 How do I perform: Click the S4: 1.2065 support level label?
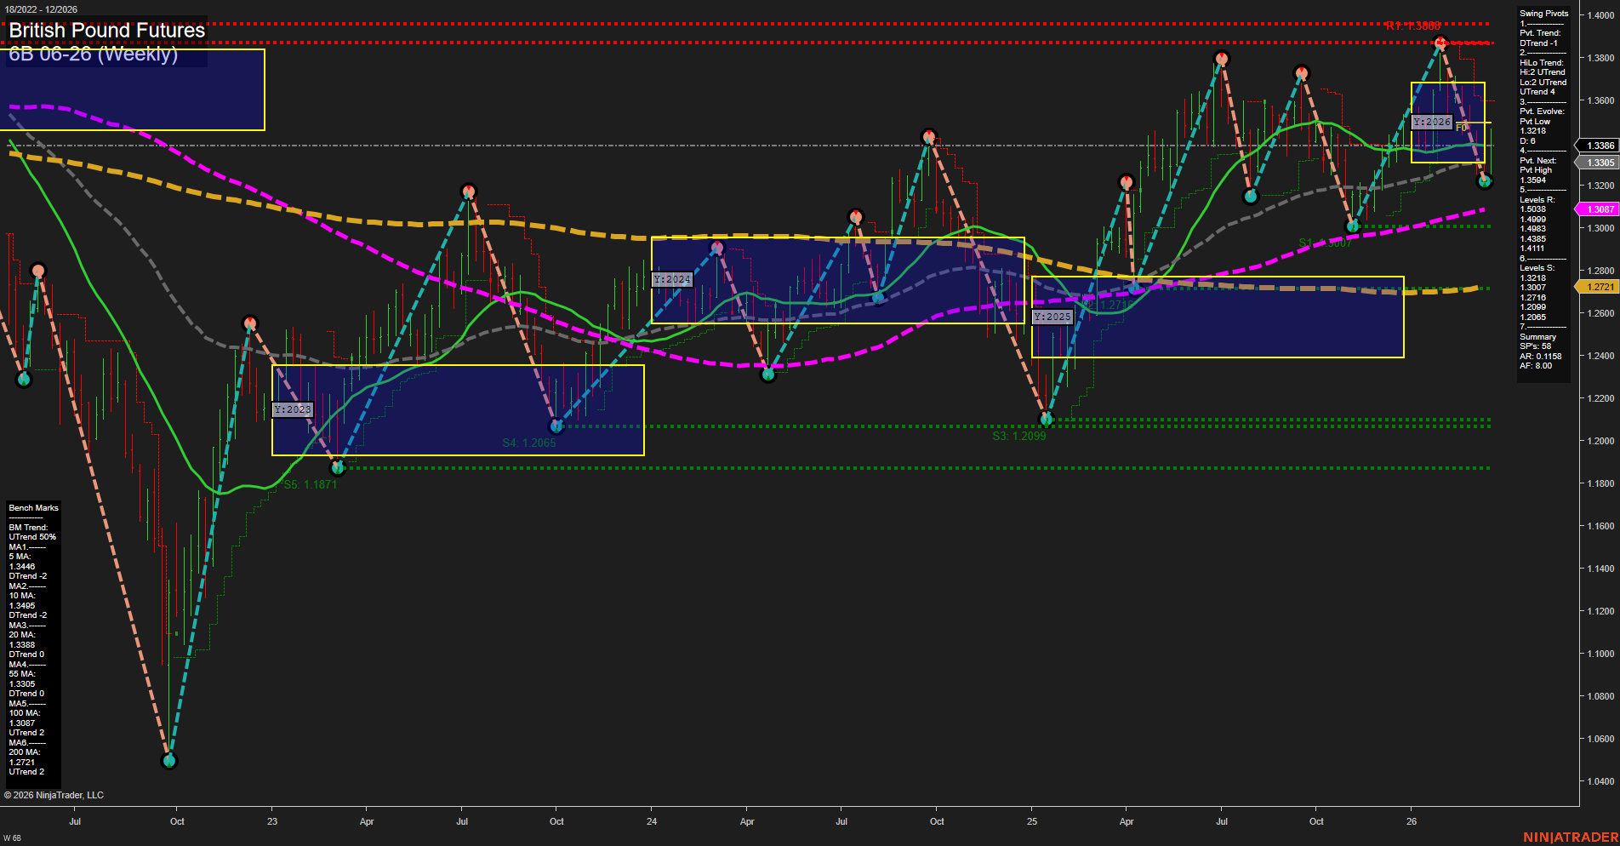coord(529,442)
